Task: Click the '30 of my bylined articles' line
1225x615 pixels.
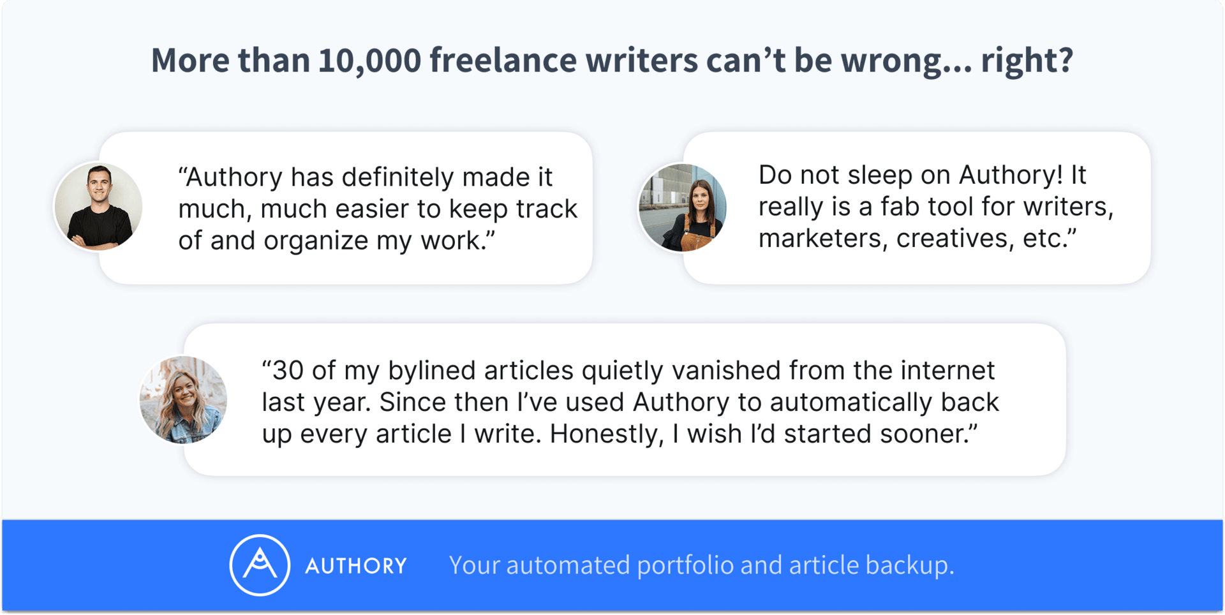Action: (x=628, y=371)
